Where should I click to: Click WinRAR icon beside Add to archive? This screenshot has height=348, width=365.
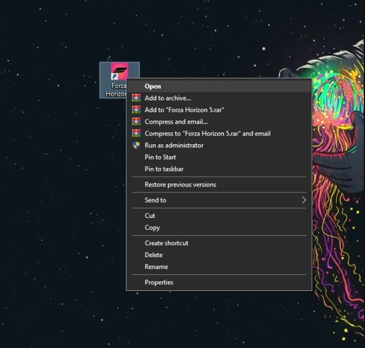[136, 98]
